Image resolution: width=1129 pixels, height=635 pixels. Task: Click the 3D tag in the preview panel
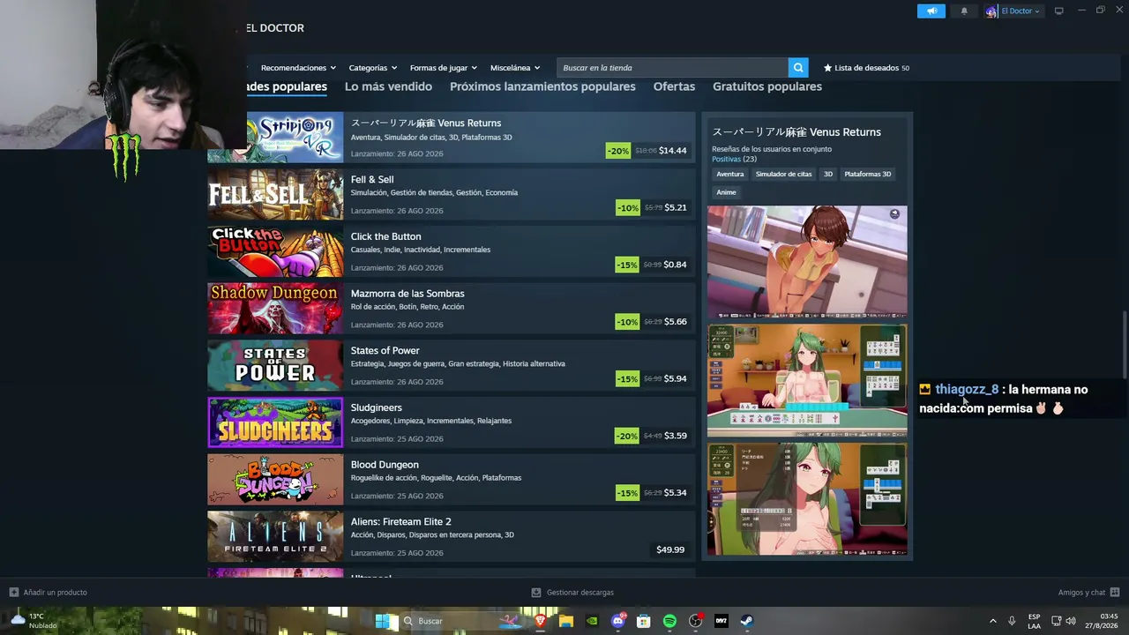[x=828, y=174]
